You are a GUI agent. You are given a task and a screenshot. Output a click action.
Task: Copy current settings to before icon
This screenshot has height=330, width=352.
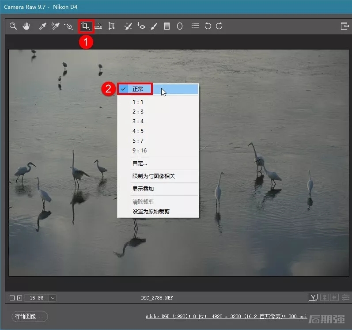point(334,297)
